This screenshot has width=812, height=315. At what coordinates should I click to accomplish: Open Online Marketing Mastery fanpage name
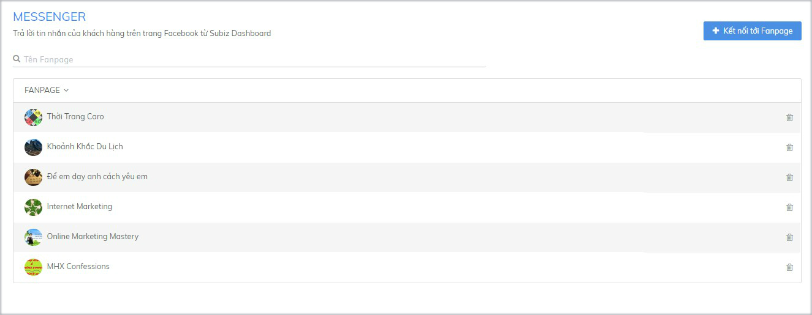click(x=93, y=237)
